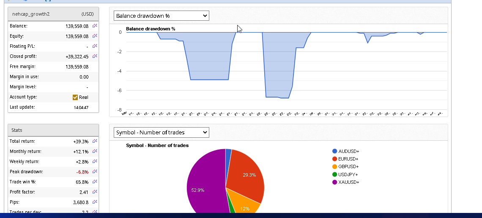
Task: Open the Balance drawdown % dropdown
Action: pos(162,16)
